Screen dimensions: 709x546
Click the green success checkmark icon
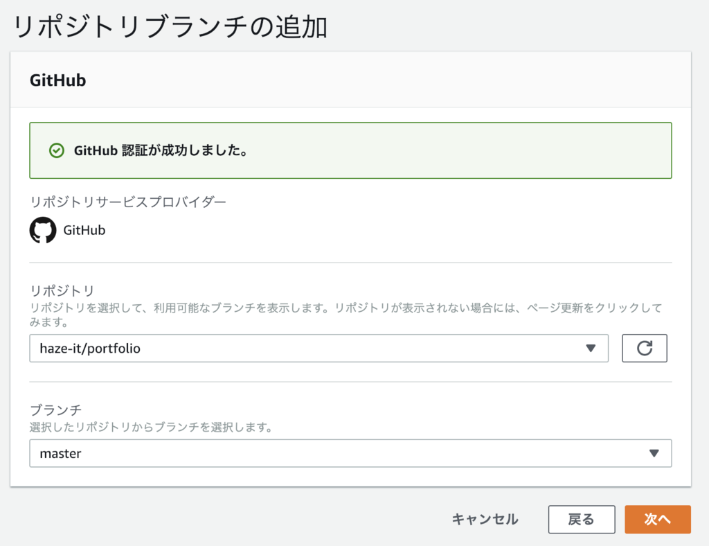point(57,150)
